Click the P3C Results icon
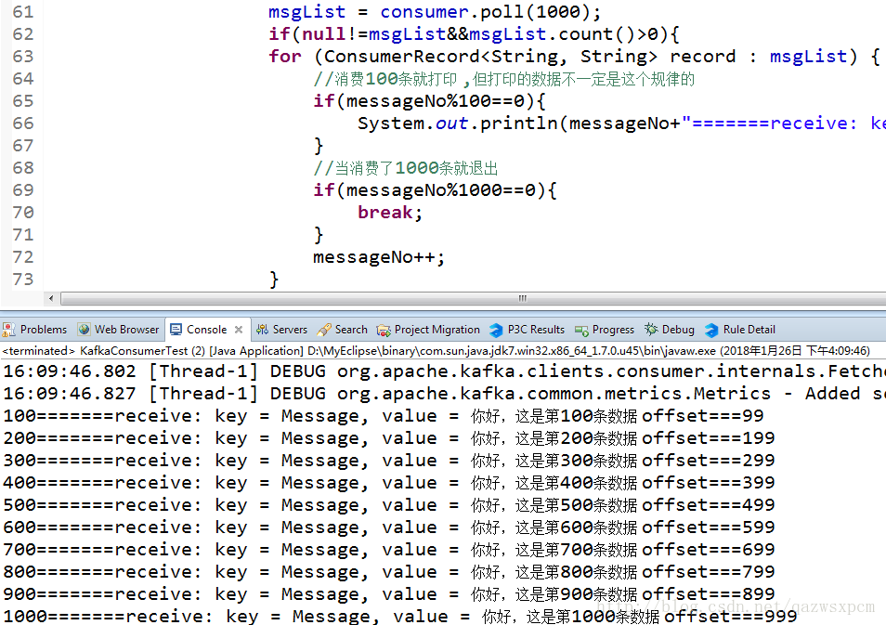The width and height of the screenshot is (886, 625). [x=496, y=330]
